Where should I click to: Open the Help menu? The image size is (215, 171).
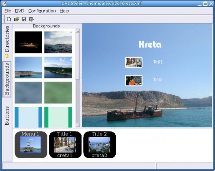[64, 11]
